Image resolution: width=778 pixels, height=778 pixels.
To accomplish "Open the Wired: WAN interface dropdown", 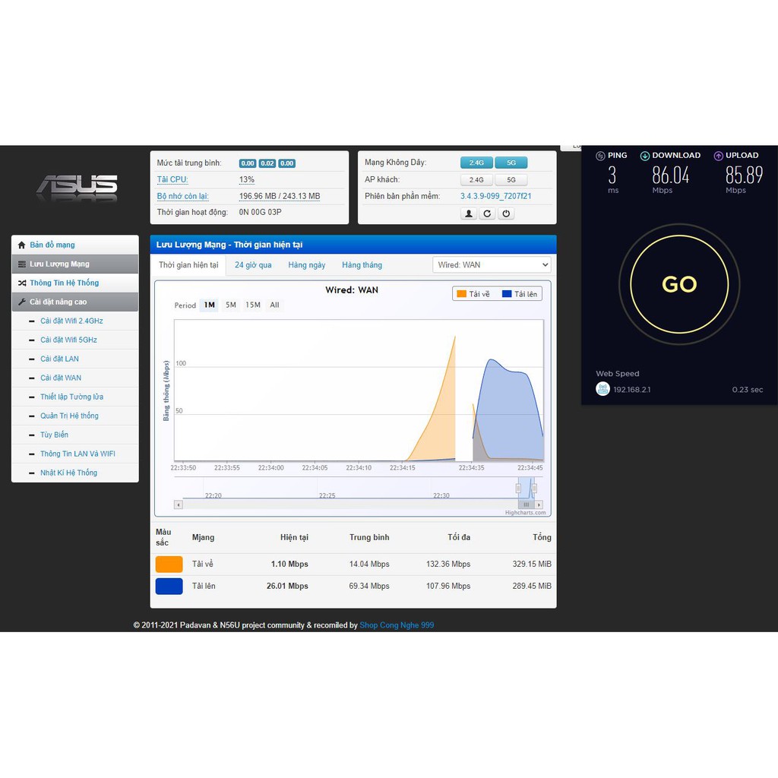I will pos(492,264).
